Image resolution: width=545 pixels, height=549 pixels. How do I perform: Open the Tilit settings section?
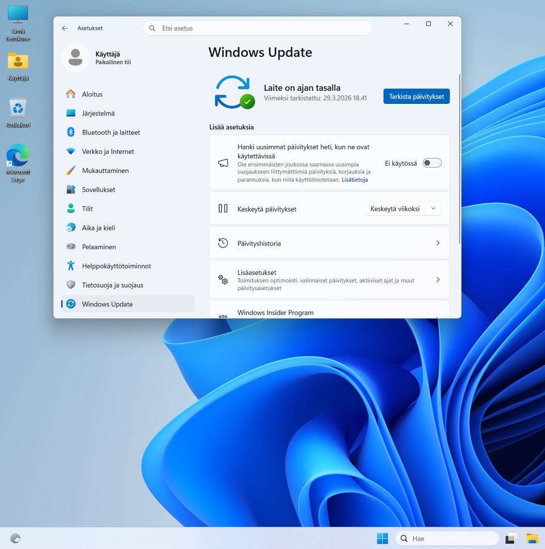click(87, 209)
